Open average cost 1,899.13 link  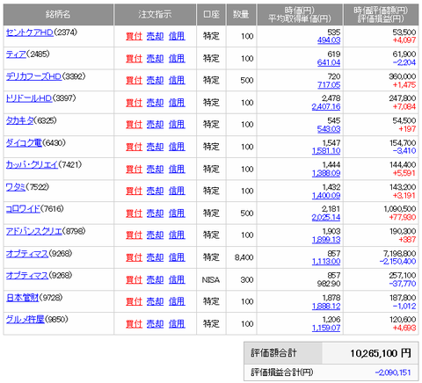[326, 240]
